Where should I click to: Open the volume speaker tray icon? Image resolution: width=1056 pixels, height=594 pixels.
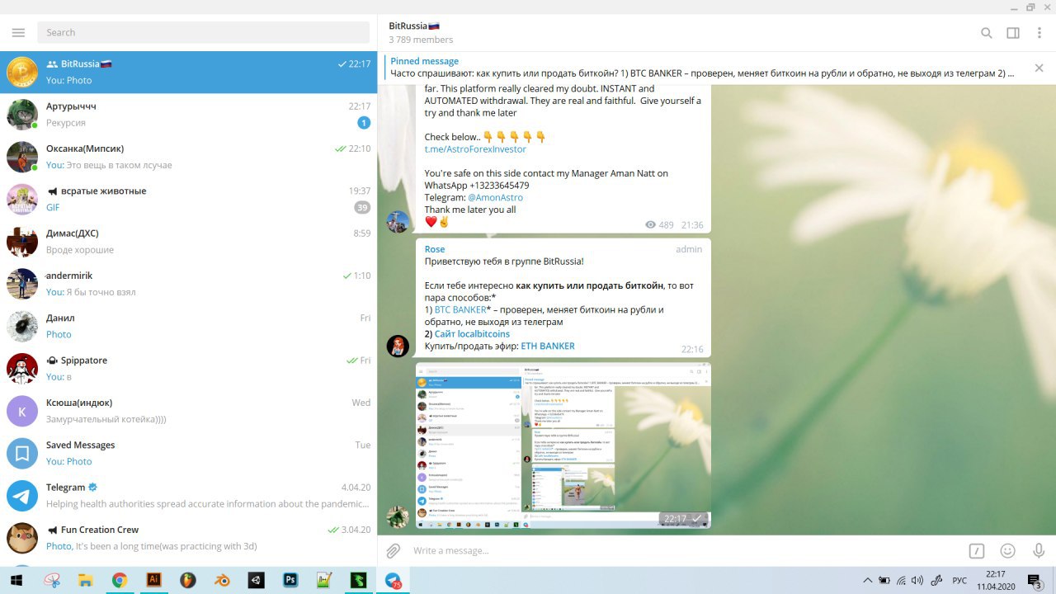click(x=917, y=580)
